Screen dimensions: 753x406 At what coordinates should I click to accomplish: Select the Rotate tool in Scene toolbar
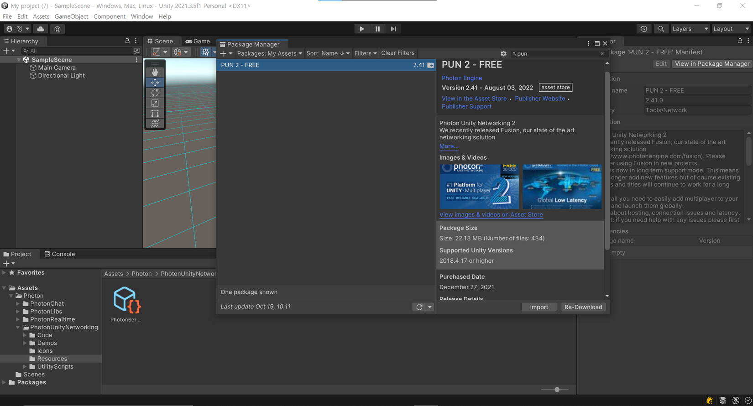click(x=155, y=93)
